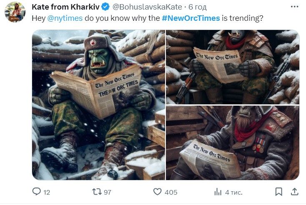306x205 pixels.
Task: Click the 97 reposts count
Action: (108, 193)
